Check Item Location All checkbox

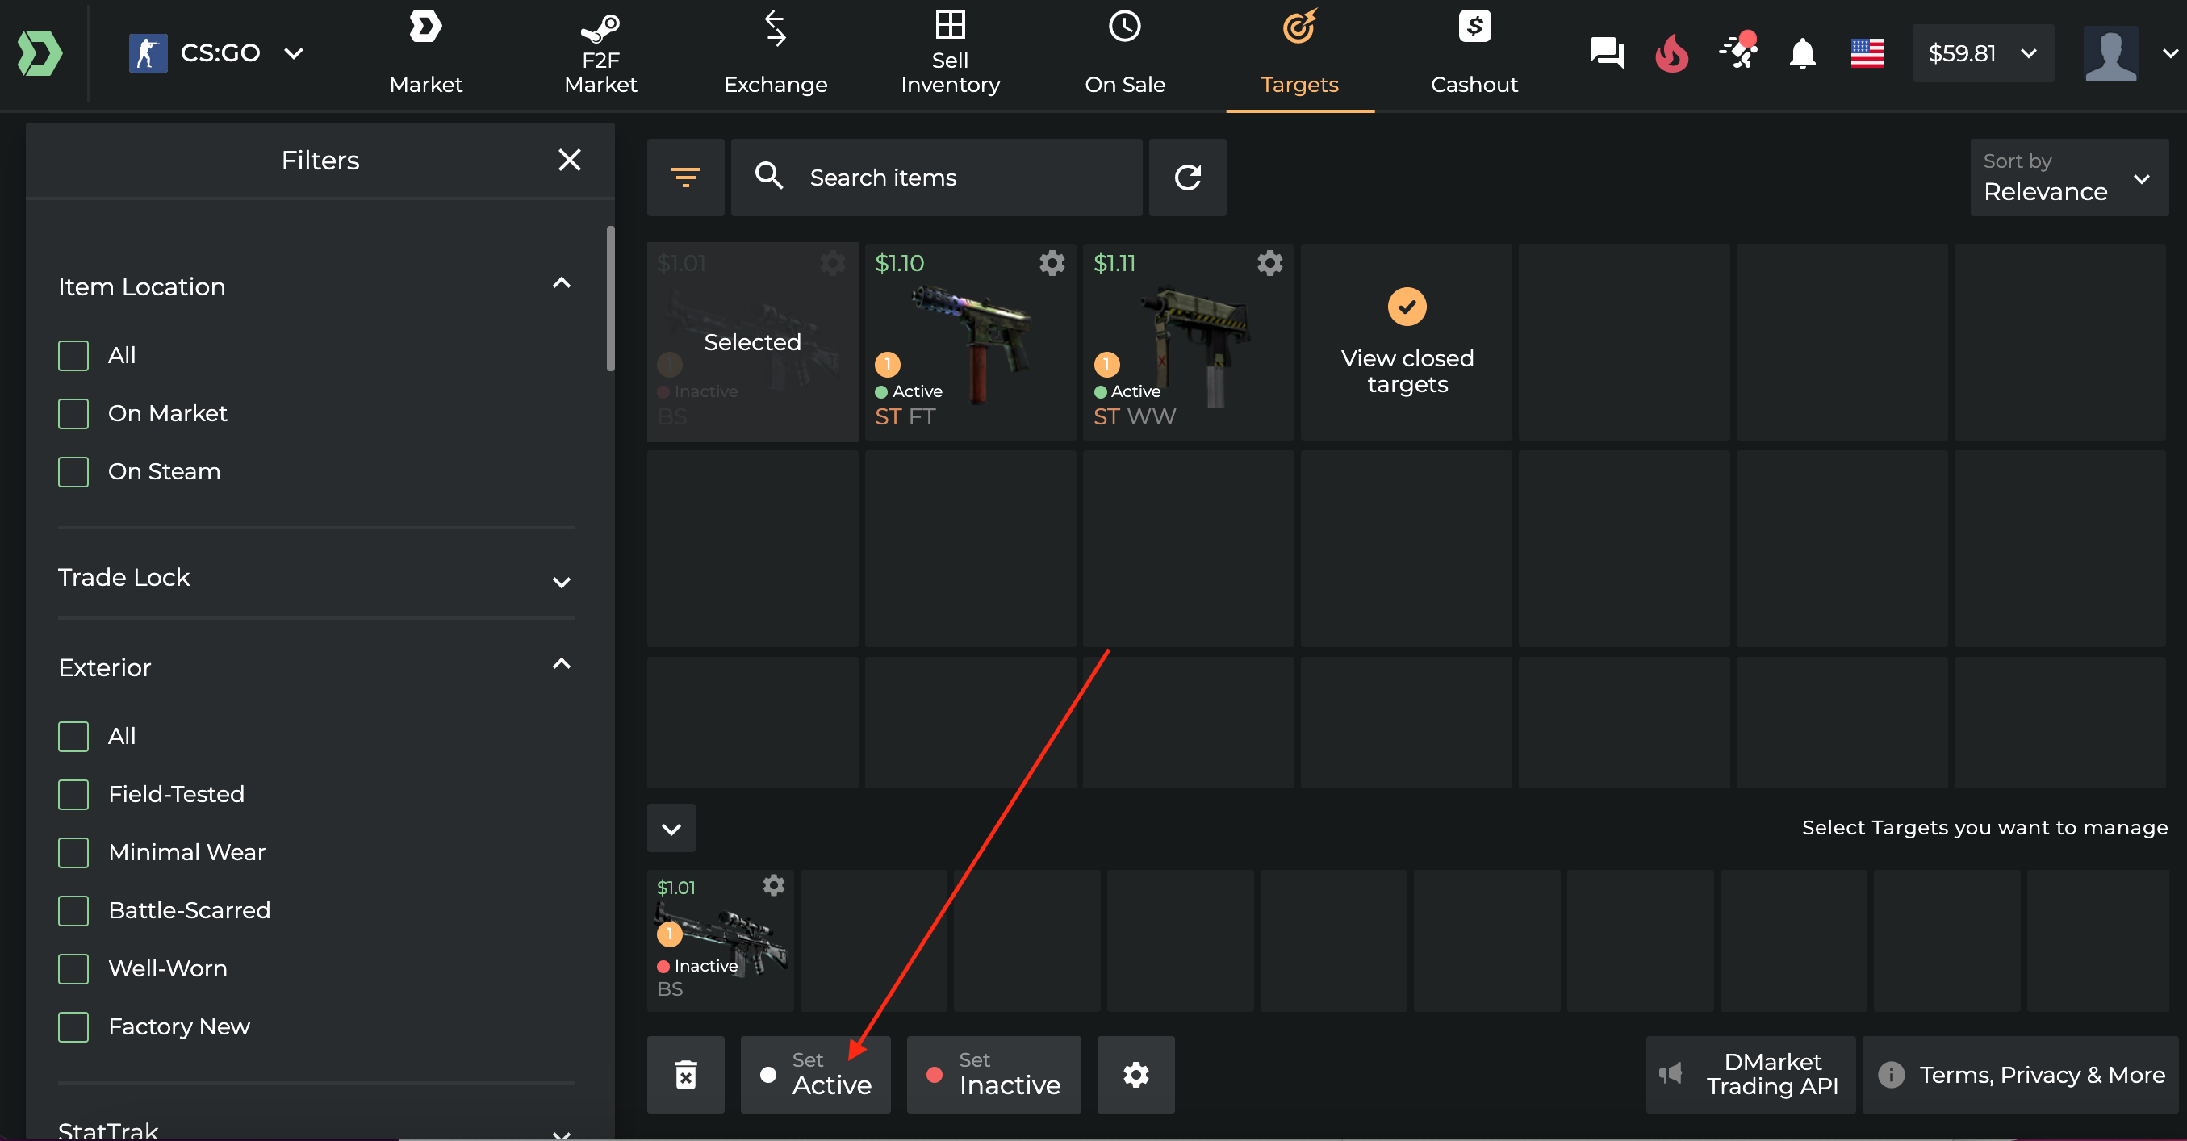(x=73, y=356)
